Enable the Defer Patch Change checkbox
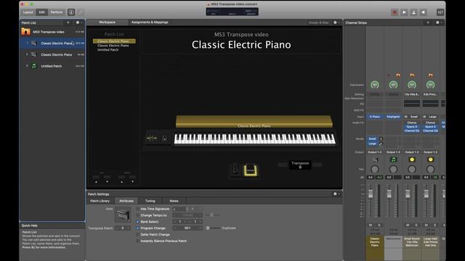Screen dimensions: 465x261 137,235
